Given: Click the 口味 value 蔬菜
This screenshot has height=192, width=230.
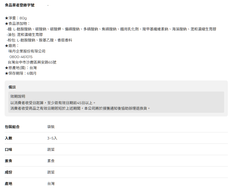Looking at the screenshot, I should pos(51,150).
